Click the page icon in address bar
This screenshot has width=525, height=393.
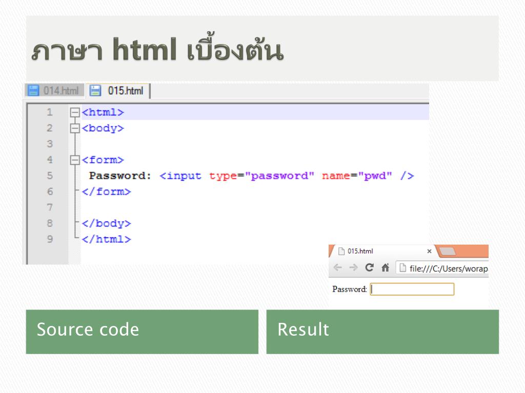tap(403, 268)
